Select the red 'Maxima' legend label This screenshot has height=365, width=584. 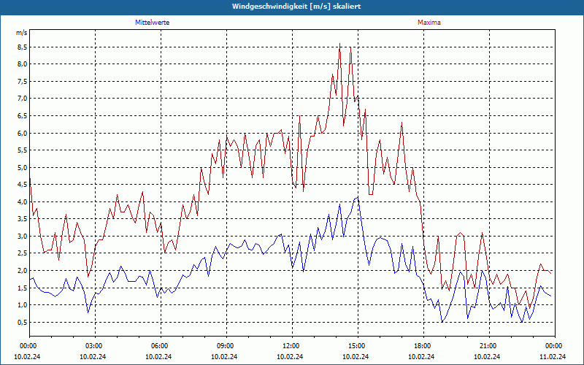(x=429, y=23)
